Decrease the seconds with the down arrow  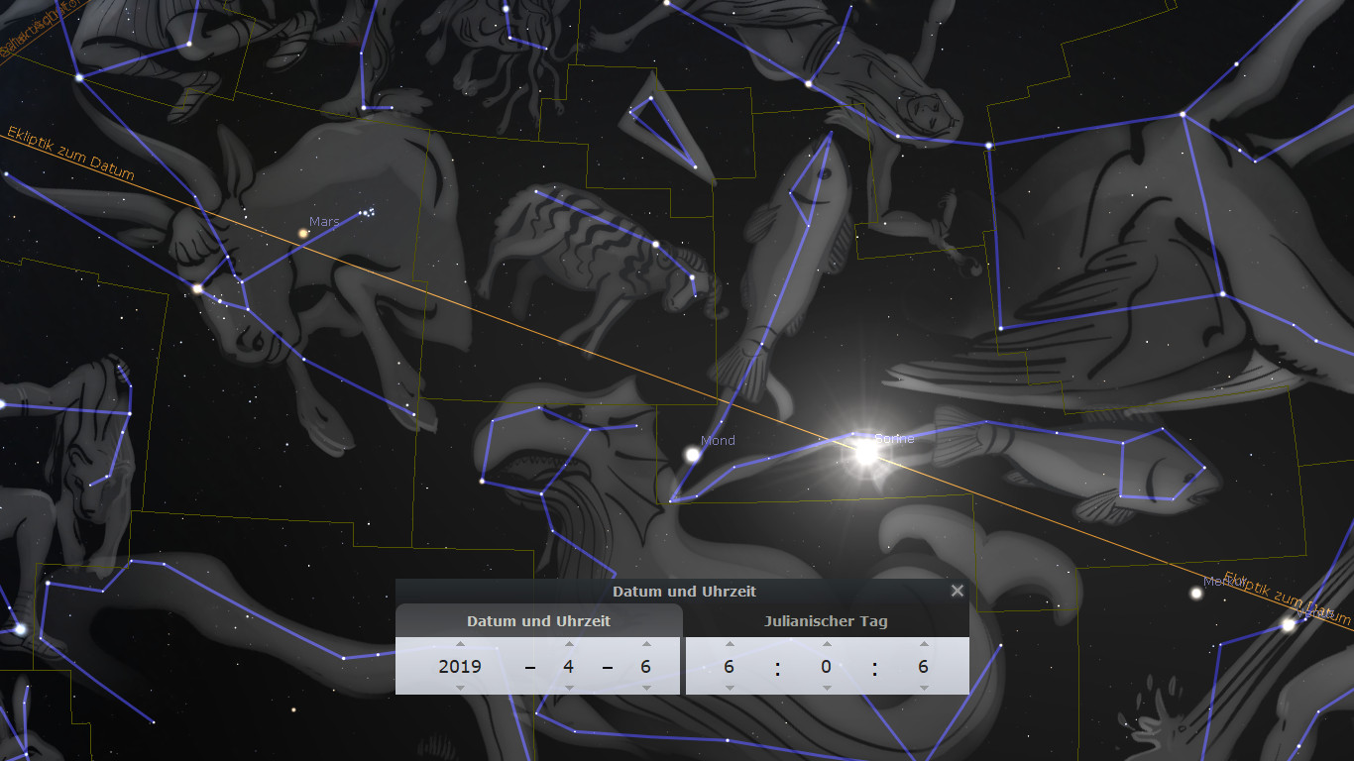click(924, 687)
